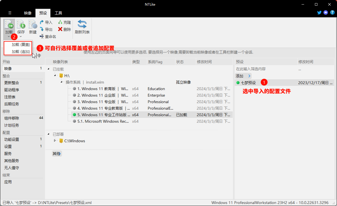Click the 2023/12/17 preset date
This screenshot has width=337, height=206.
click(315, 83)
